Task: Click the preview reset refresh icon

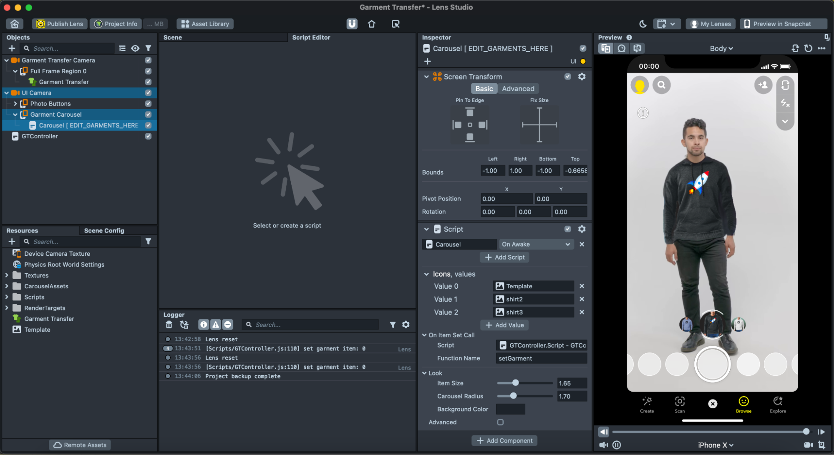Action: [x=808, y=48]
